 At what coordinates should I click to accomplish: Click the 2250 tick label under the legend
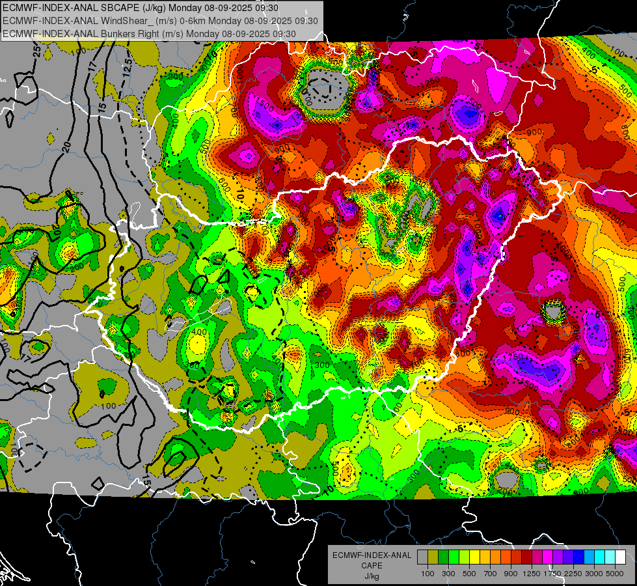pyautogui.click(x=573, y=574)
